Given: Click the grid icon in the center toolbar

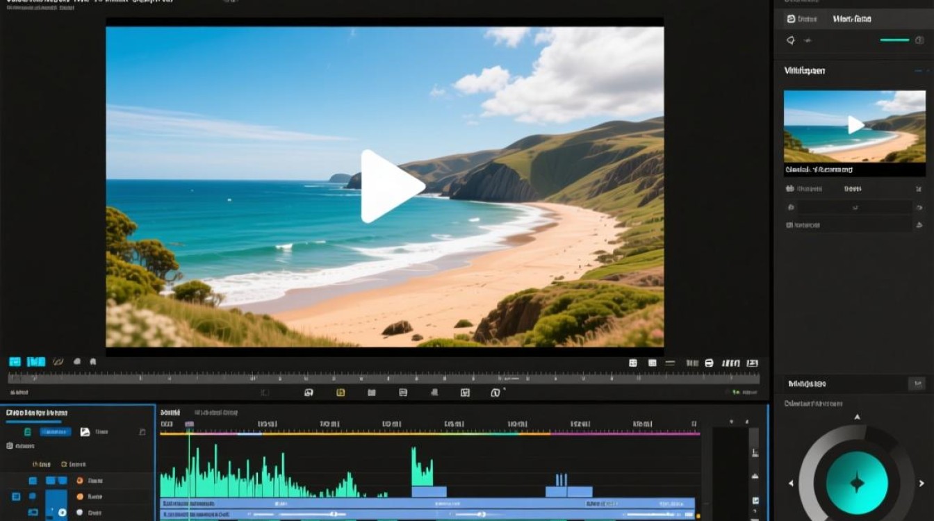Looking at the screenshot, I should pos(403,392).
